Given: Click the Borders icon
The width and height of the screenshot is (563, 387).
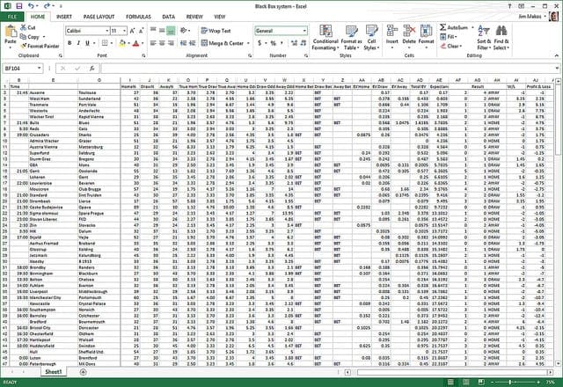Looking at the screenshot, I should coord(105,43).
